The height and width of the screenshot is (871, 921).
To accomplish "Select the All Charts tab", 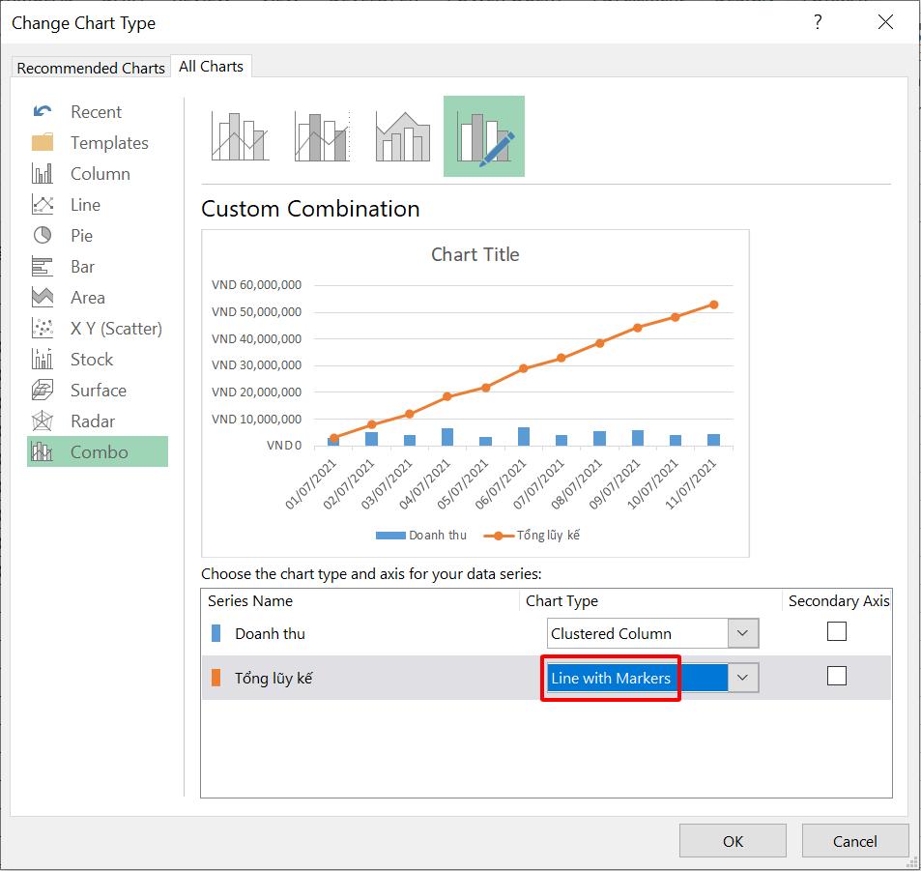I will tap(211, 66).
